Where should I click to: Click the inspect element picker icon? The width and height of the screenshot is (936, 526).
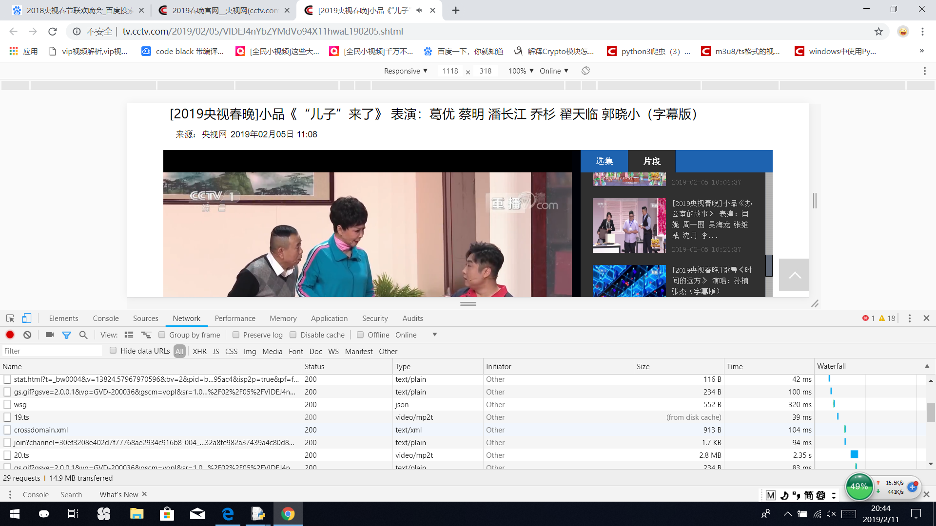click(10, 319)
